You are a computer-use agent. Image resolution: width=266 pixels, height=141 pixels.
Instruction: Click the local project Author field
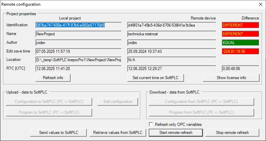(x=78, y=43)
